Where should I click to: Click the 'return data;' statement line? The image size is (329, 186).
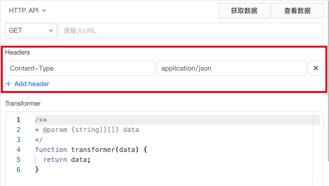pos(67,160)
